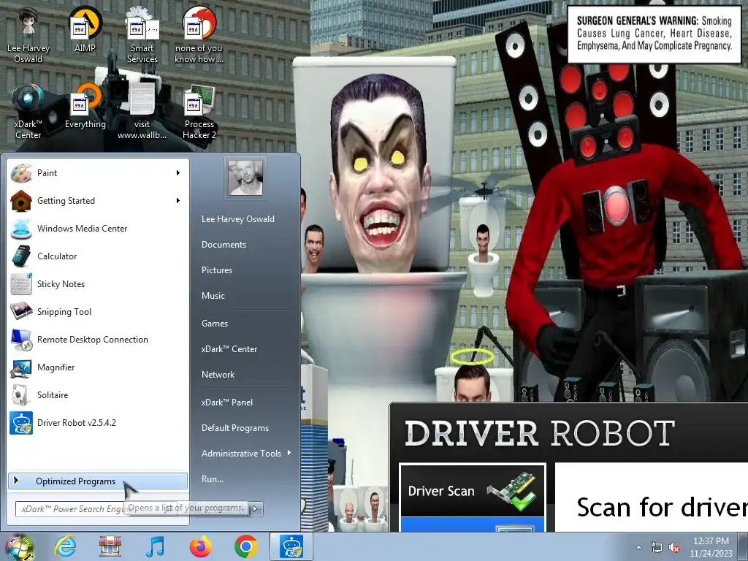Image resolution: width=748 pixels, height=561 pixels.
Task: Click the user account picture
Action: 245,178
